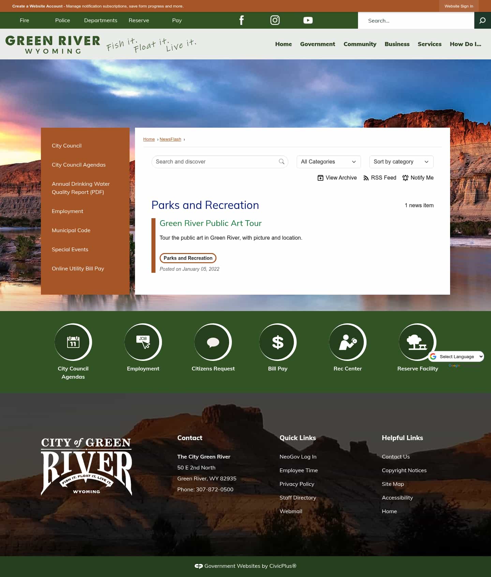Click the Parks and Recreation section heading
The image size is (491, 577).
[205, 205]
